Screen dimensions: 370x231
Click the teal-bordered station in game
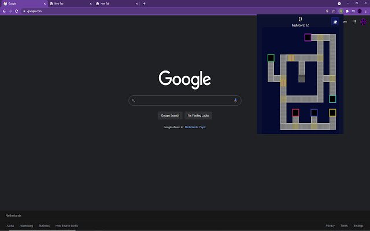[x=332, y=99]
